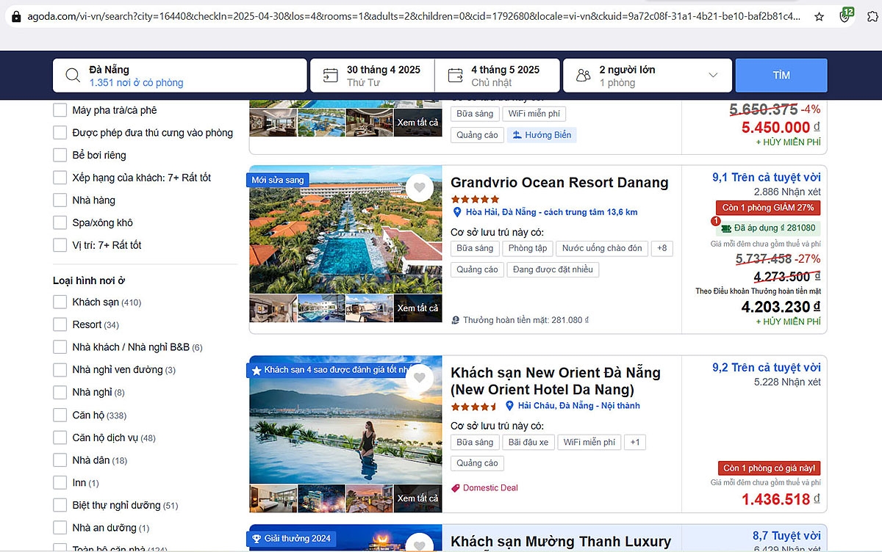This screenshot has width=882, height=552.
Task: Select Resort (34) property type
Action: point(60,324)
